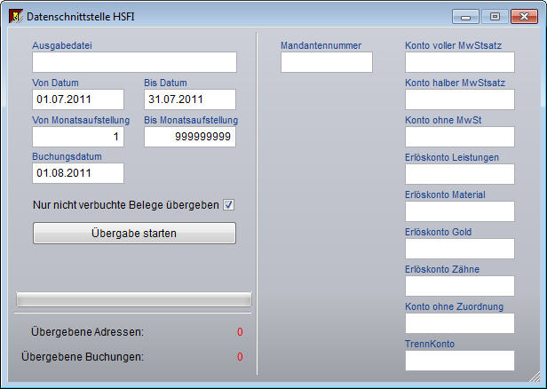
Task: Select the Konto ohne MwSt field
Action: pos(460,137)
